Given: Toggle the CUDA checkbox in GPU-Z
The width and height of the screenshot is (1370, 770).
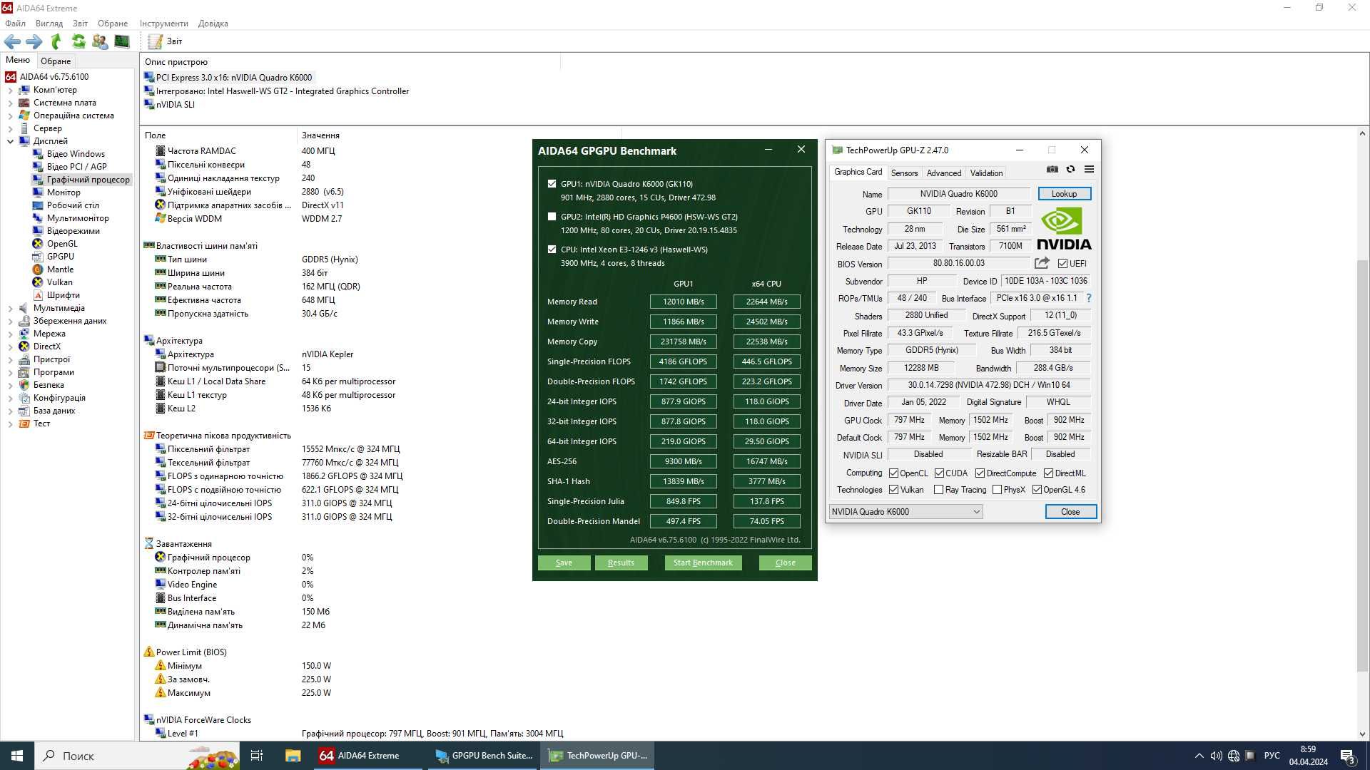Looking at the screenshot, I should pyautogui.click(x=939, y=473).
